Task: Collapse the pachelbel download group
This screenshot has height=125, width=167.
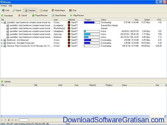Action: [x=2, y=22]
